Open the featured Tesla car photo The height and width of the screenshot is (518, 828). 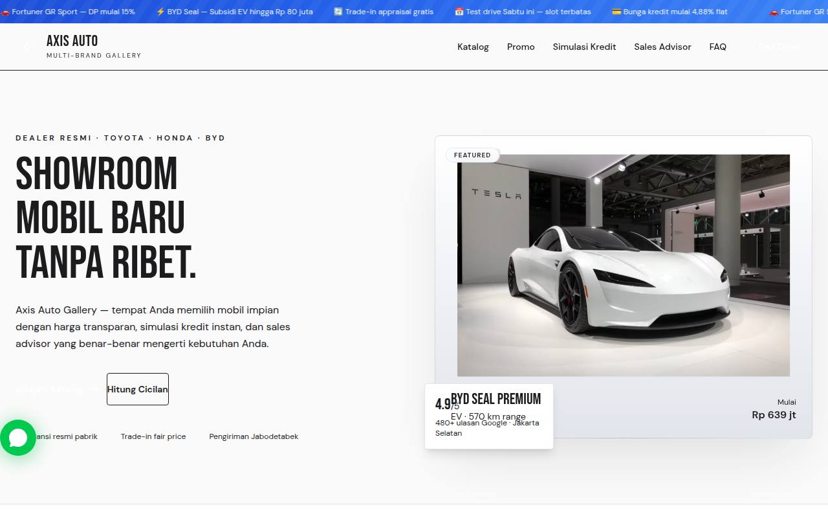tap(624, 265)
